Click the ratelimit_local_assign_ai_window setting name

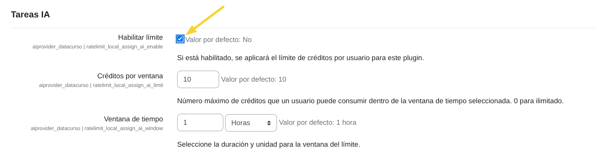(x=124, y=129)
